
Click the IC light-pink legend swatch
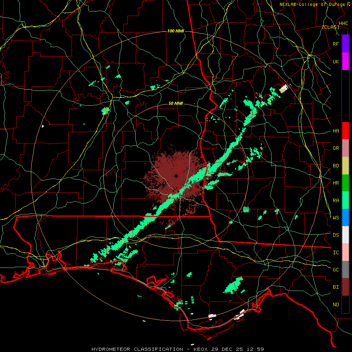tap(345, 252)
